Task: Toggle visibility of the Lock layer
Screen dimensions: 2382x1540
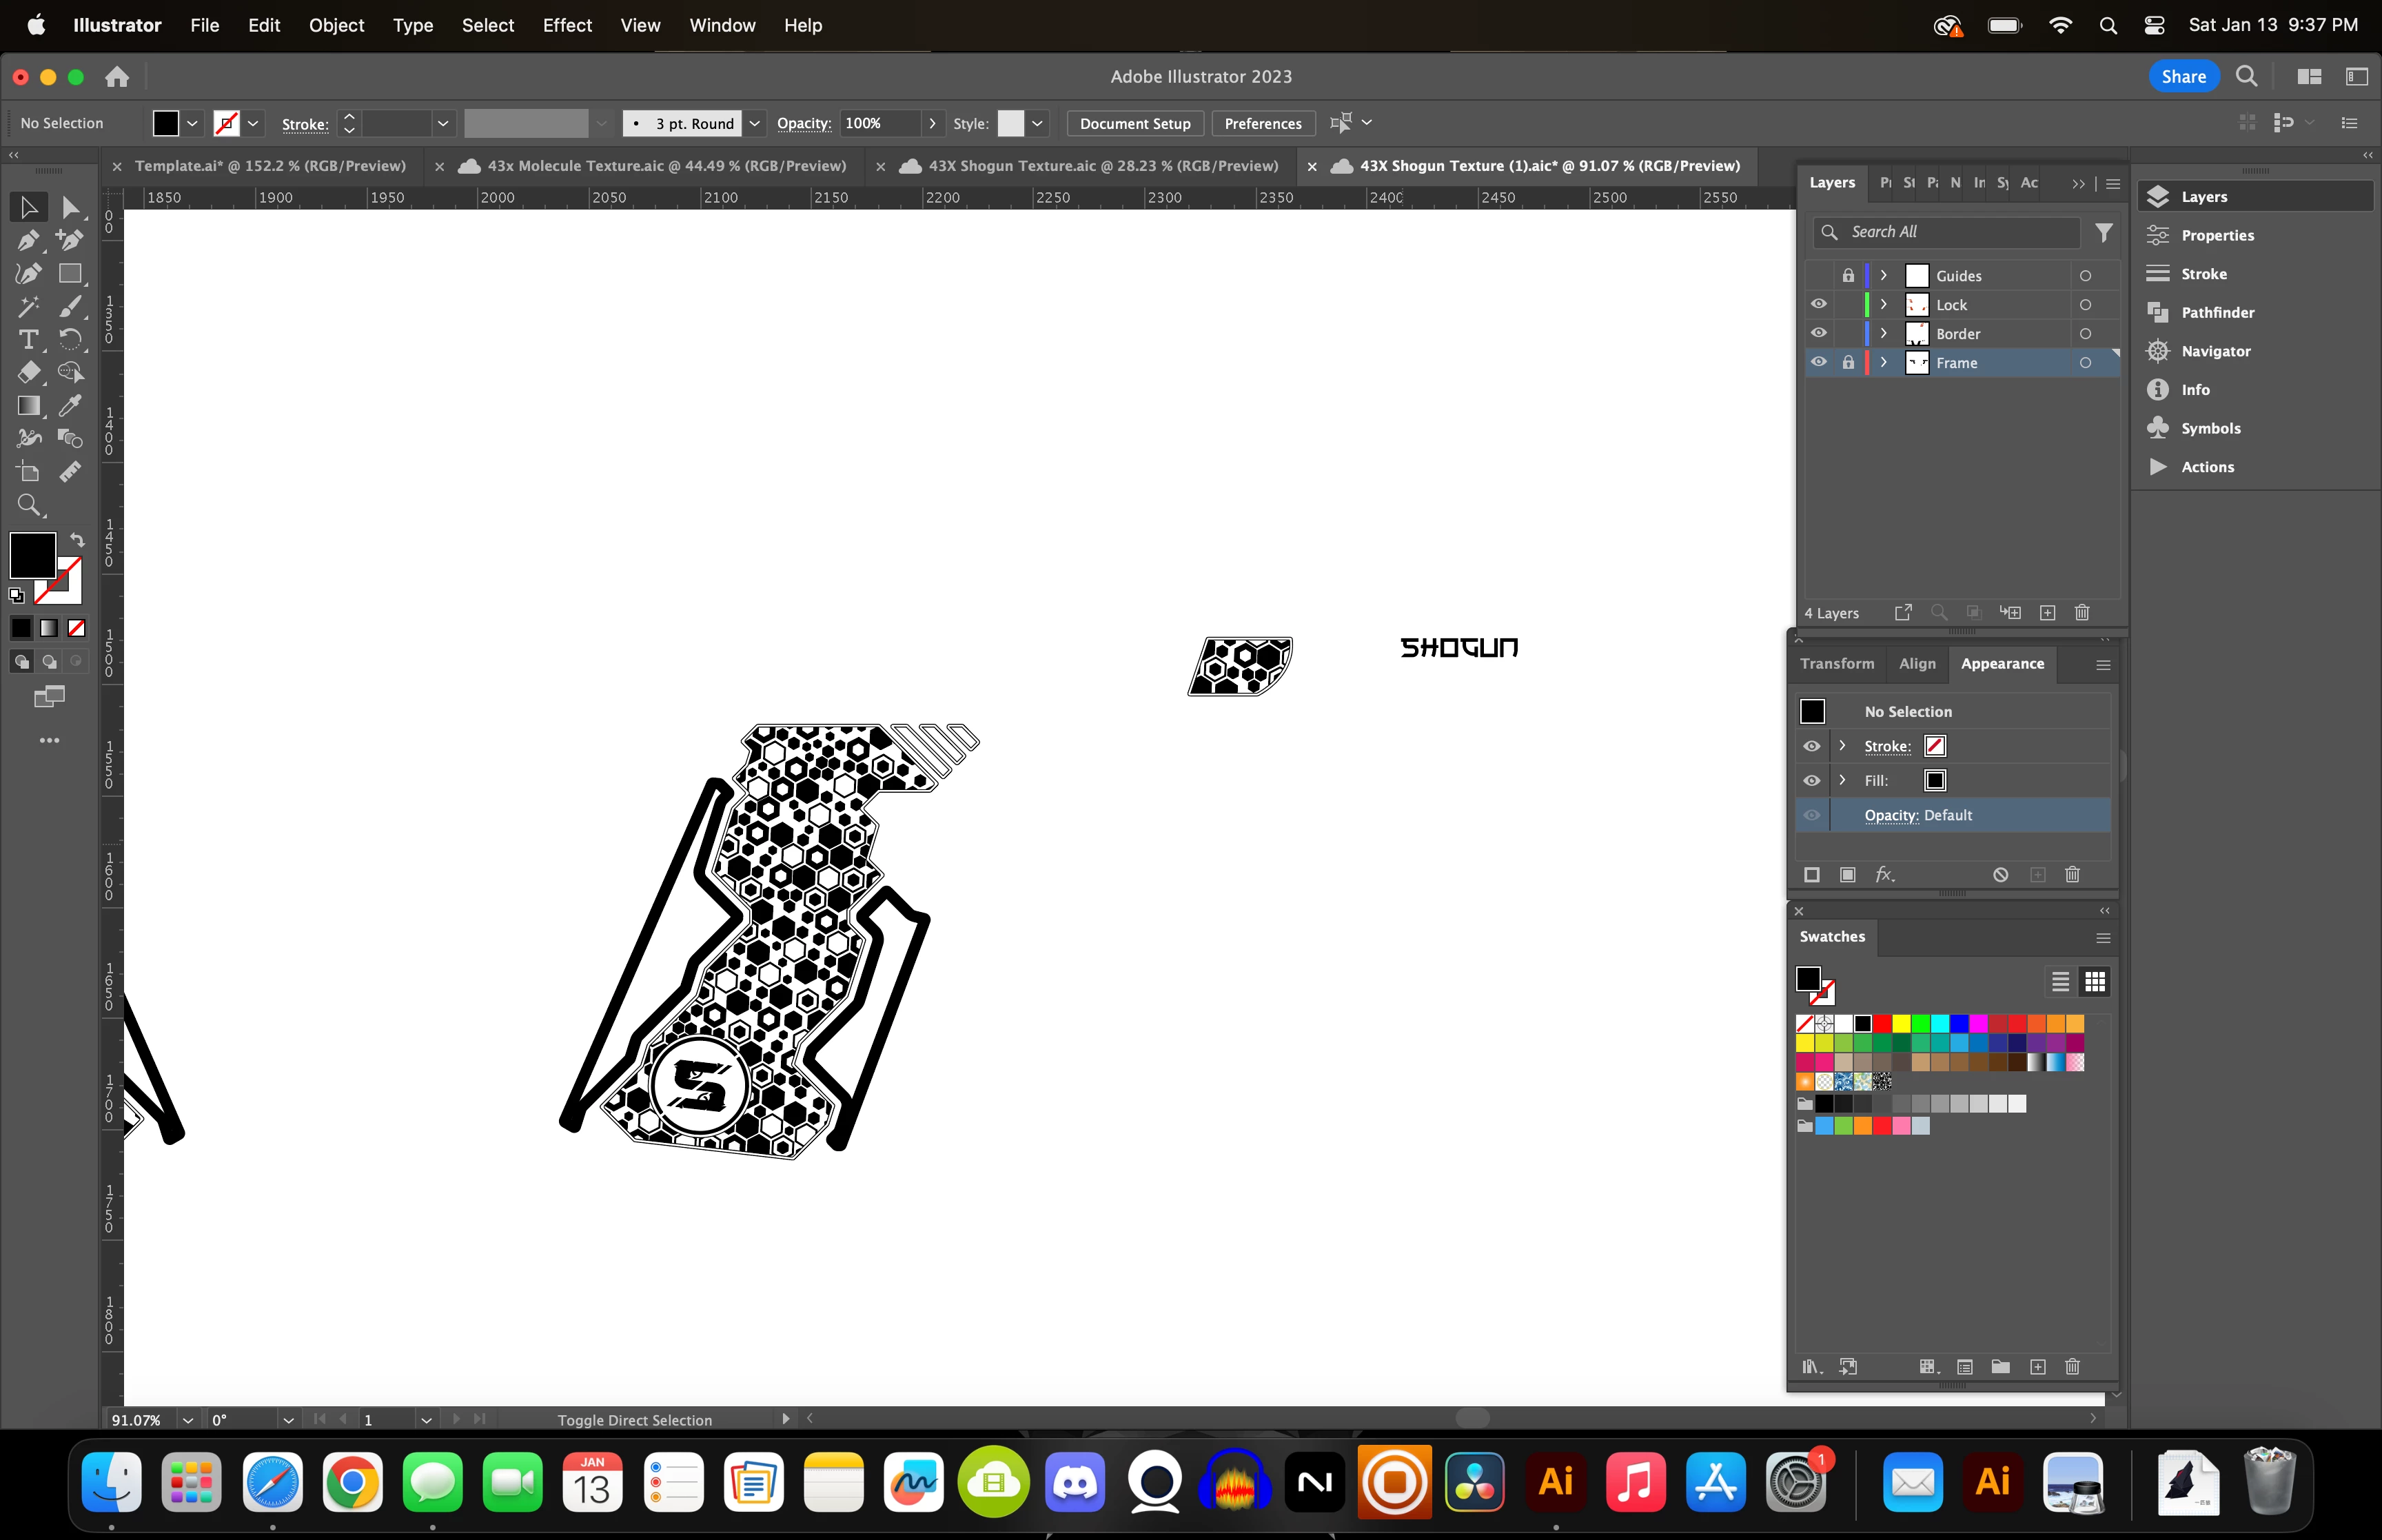Action: click(1818, 304)
